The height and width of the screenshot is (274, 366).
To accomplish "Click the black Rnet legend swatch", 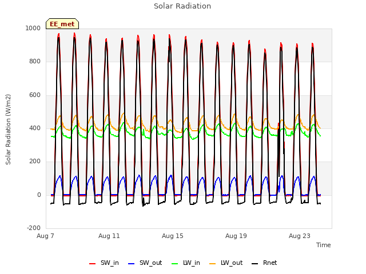I will [x=255, y=264].
